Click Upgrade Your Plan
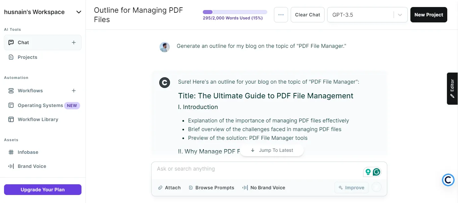Image resolution: width=458 pixels, height=203 pixels. pyautogui.click(x=43, y=190)
